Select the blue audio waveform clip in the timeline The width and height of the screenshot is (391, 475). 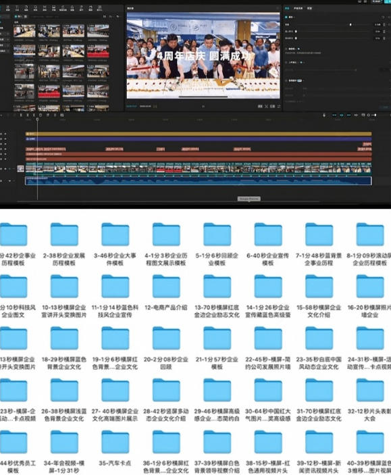click(x=199, y=181)
